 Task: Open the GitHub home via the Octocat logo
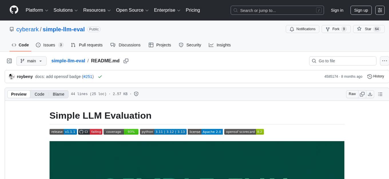(14, 10)
